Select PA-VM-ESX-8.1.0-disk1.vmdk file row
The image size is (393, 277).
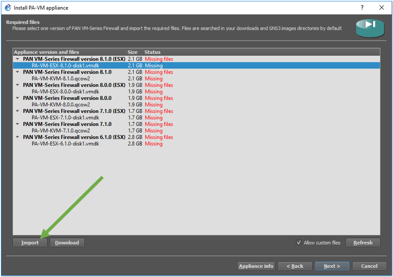[197, 65]
